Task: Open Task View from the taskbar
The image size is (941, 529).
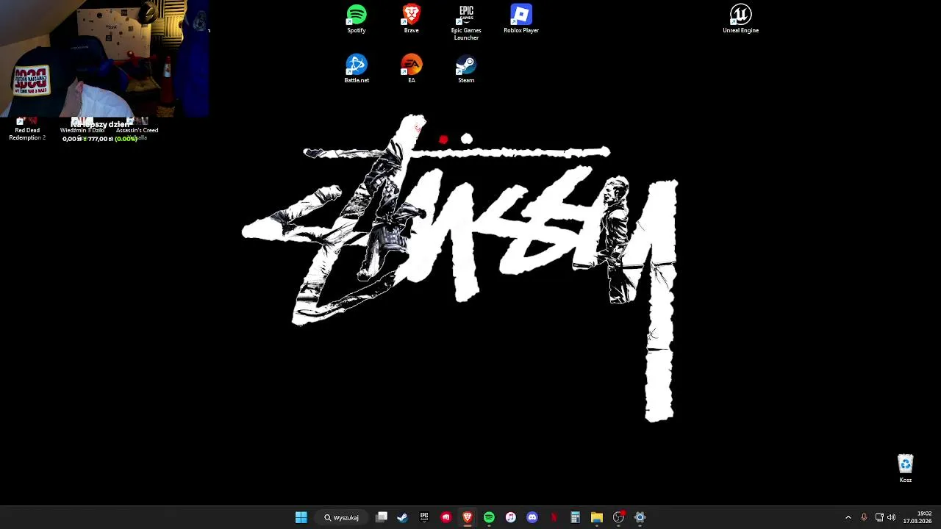Action: pyautogui.click(x=382, y=517)
